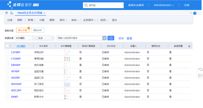Open the 业务操作 toolbar menu
The width and height of the screenshot is (203, 108).
89,20
